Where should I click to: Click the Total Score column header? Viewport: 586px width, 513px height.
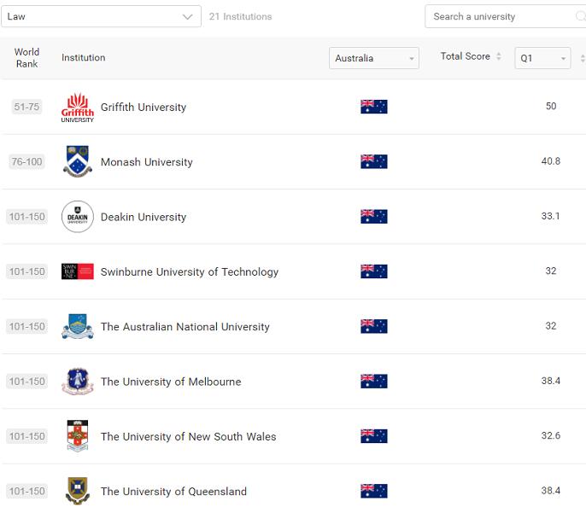(465, 56)
